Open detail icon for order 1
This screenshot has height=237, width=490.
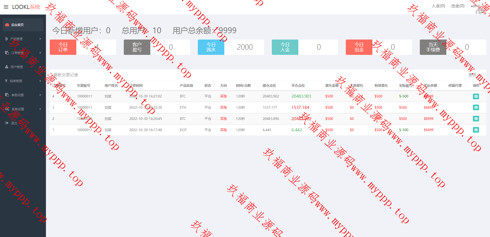(x=476, y=130)
